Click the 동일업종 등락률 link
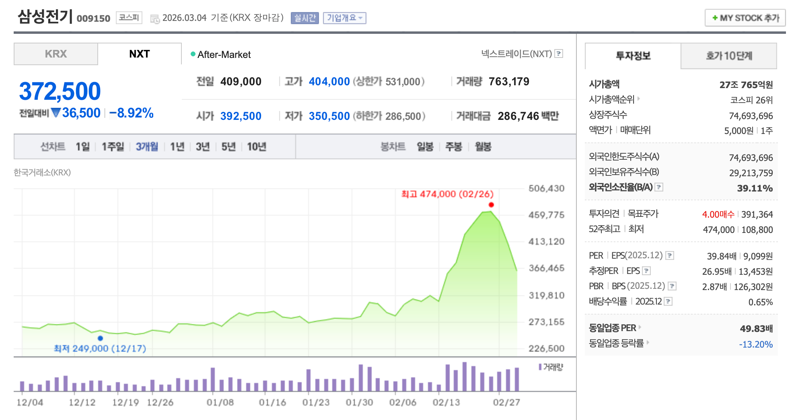794x420 pixels. (616, 343)
